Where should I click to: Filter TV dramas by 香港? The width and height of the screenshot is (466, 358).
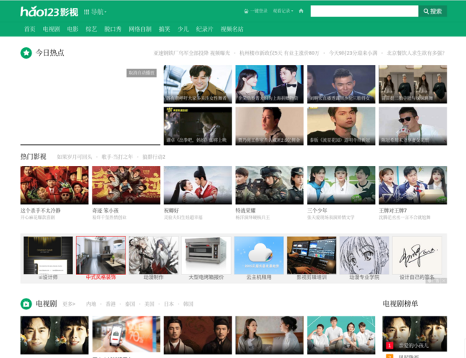[x=110, y=304]
